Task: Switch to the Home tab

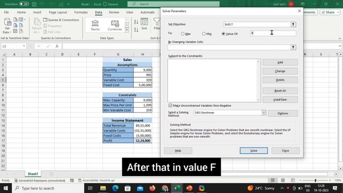Action: 21,12
